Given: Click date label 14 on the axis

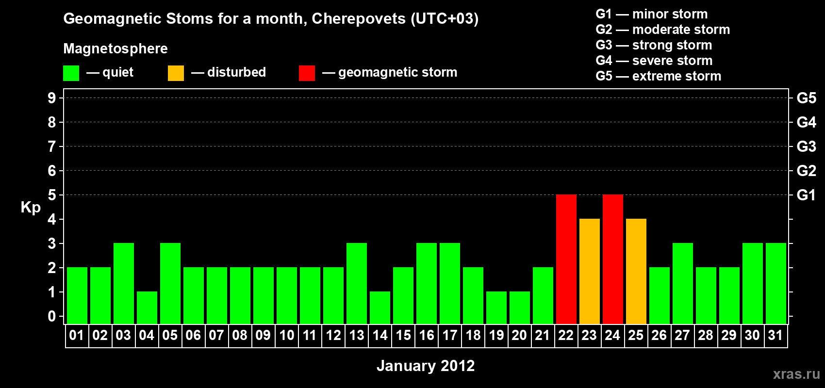Looking at the screenshot, I should [x=379, y=336].
